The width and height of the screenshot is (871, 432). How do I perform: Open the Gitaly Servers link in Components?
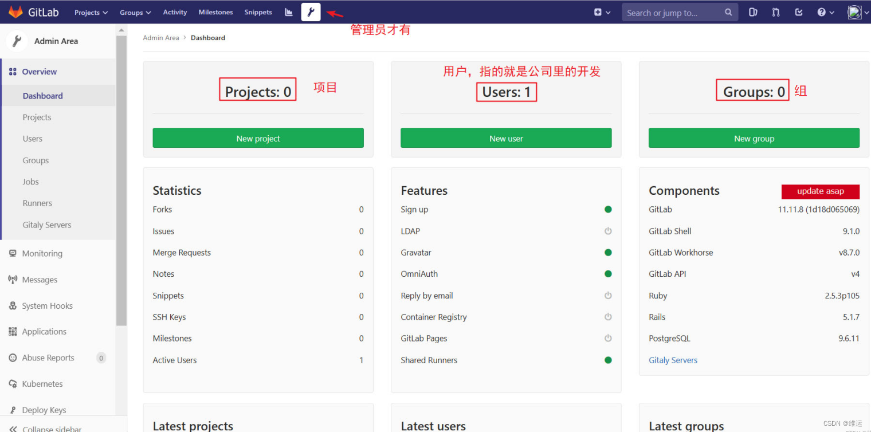point(673,360)
